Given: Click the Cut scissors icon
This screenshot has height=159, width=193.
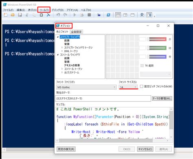Looking at the screenshot, I should 27,15.
